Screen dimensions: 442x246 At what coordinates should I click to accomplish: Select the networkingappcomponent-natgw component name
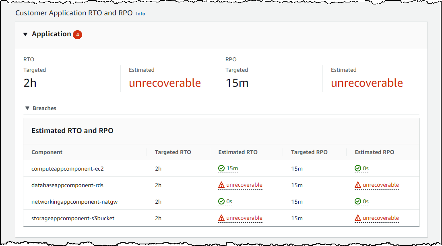(74, 202)
